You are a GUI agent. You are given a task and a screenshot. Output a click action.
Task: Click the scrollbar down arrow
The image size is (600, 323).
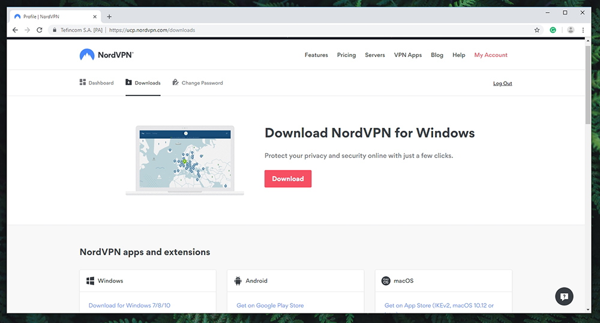(588, 310)
